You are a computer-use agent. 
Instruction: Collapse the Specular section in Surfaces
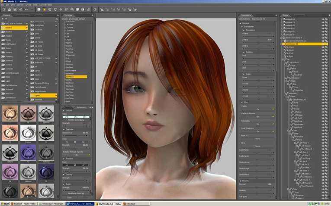click(x=64, y=129)
